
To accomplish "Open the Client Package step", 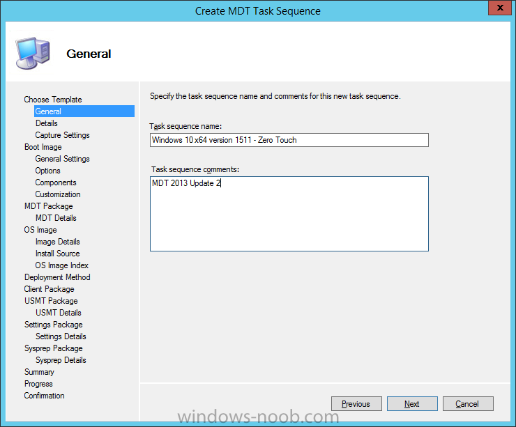I will 49,289.
